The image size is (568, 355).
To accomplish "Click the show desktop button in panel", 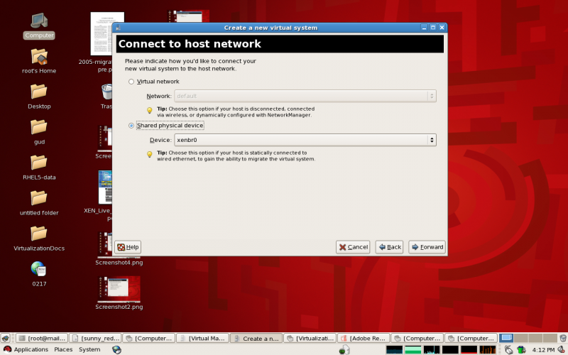I will pos(6,338).
